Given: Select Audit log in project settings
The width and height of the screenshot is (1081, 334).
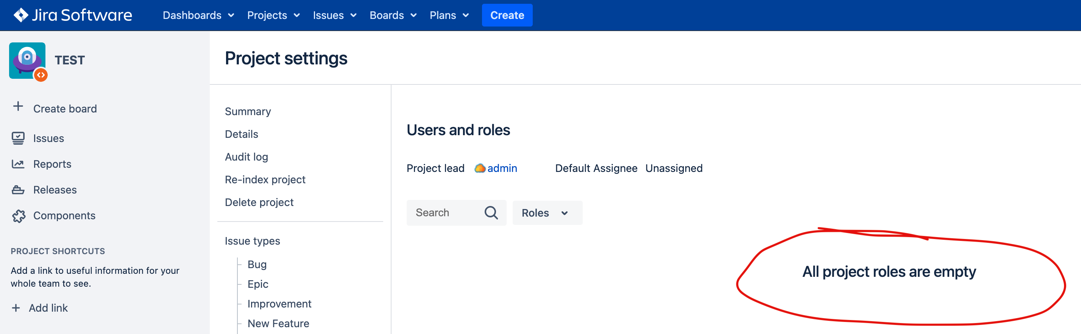Looking at the screenshot, I should (246, 156).
